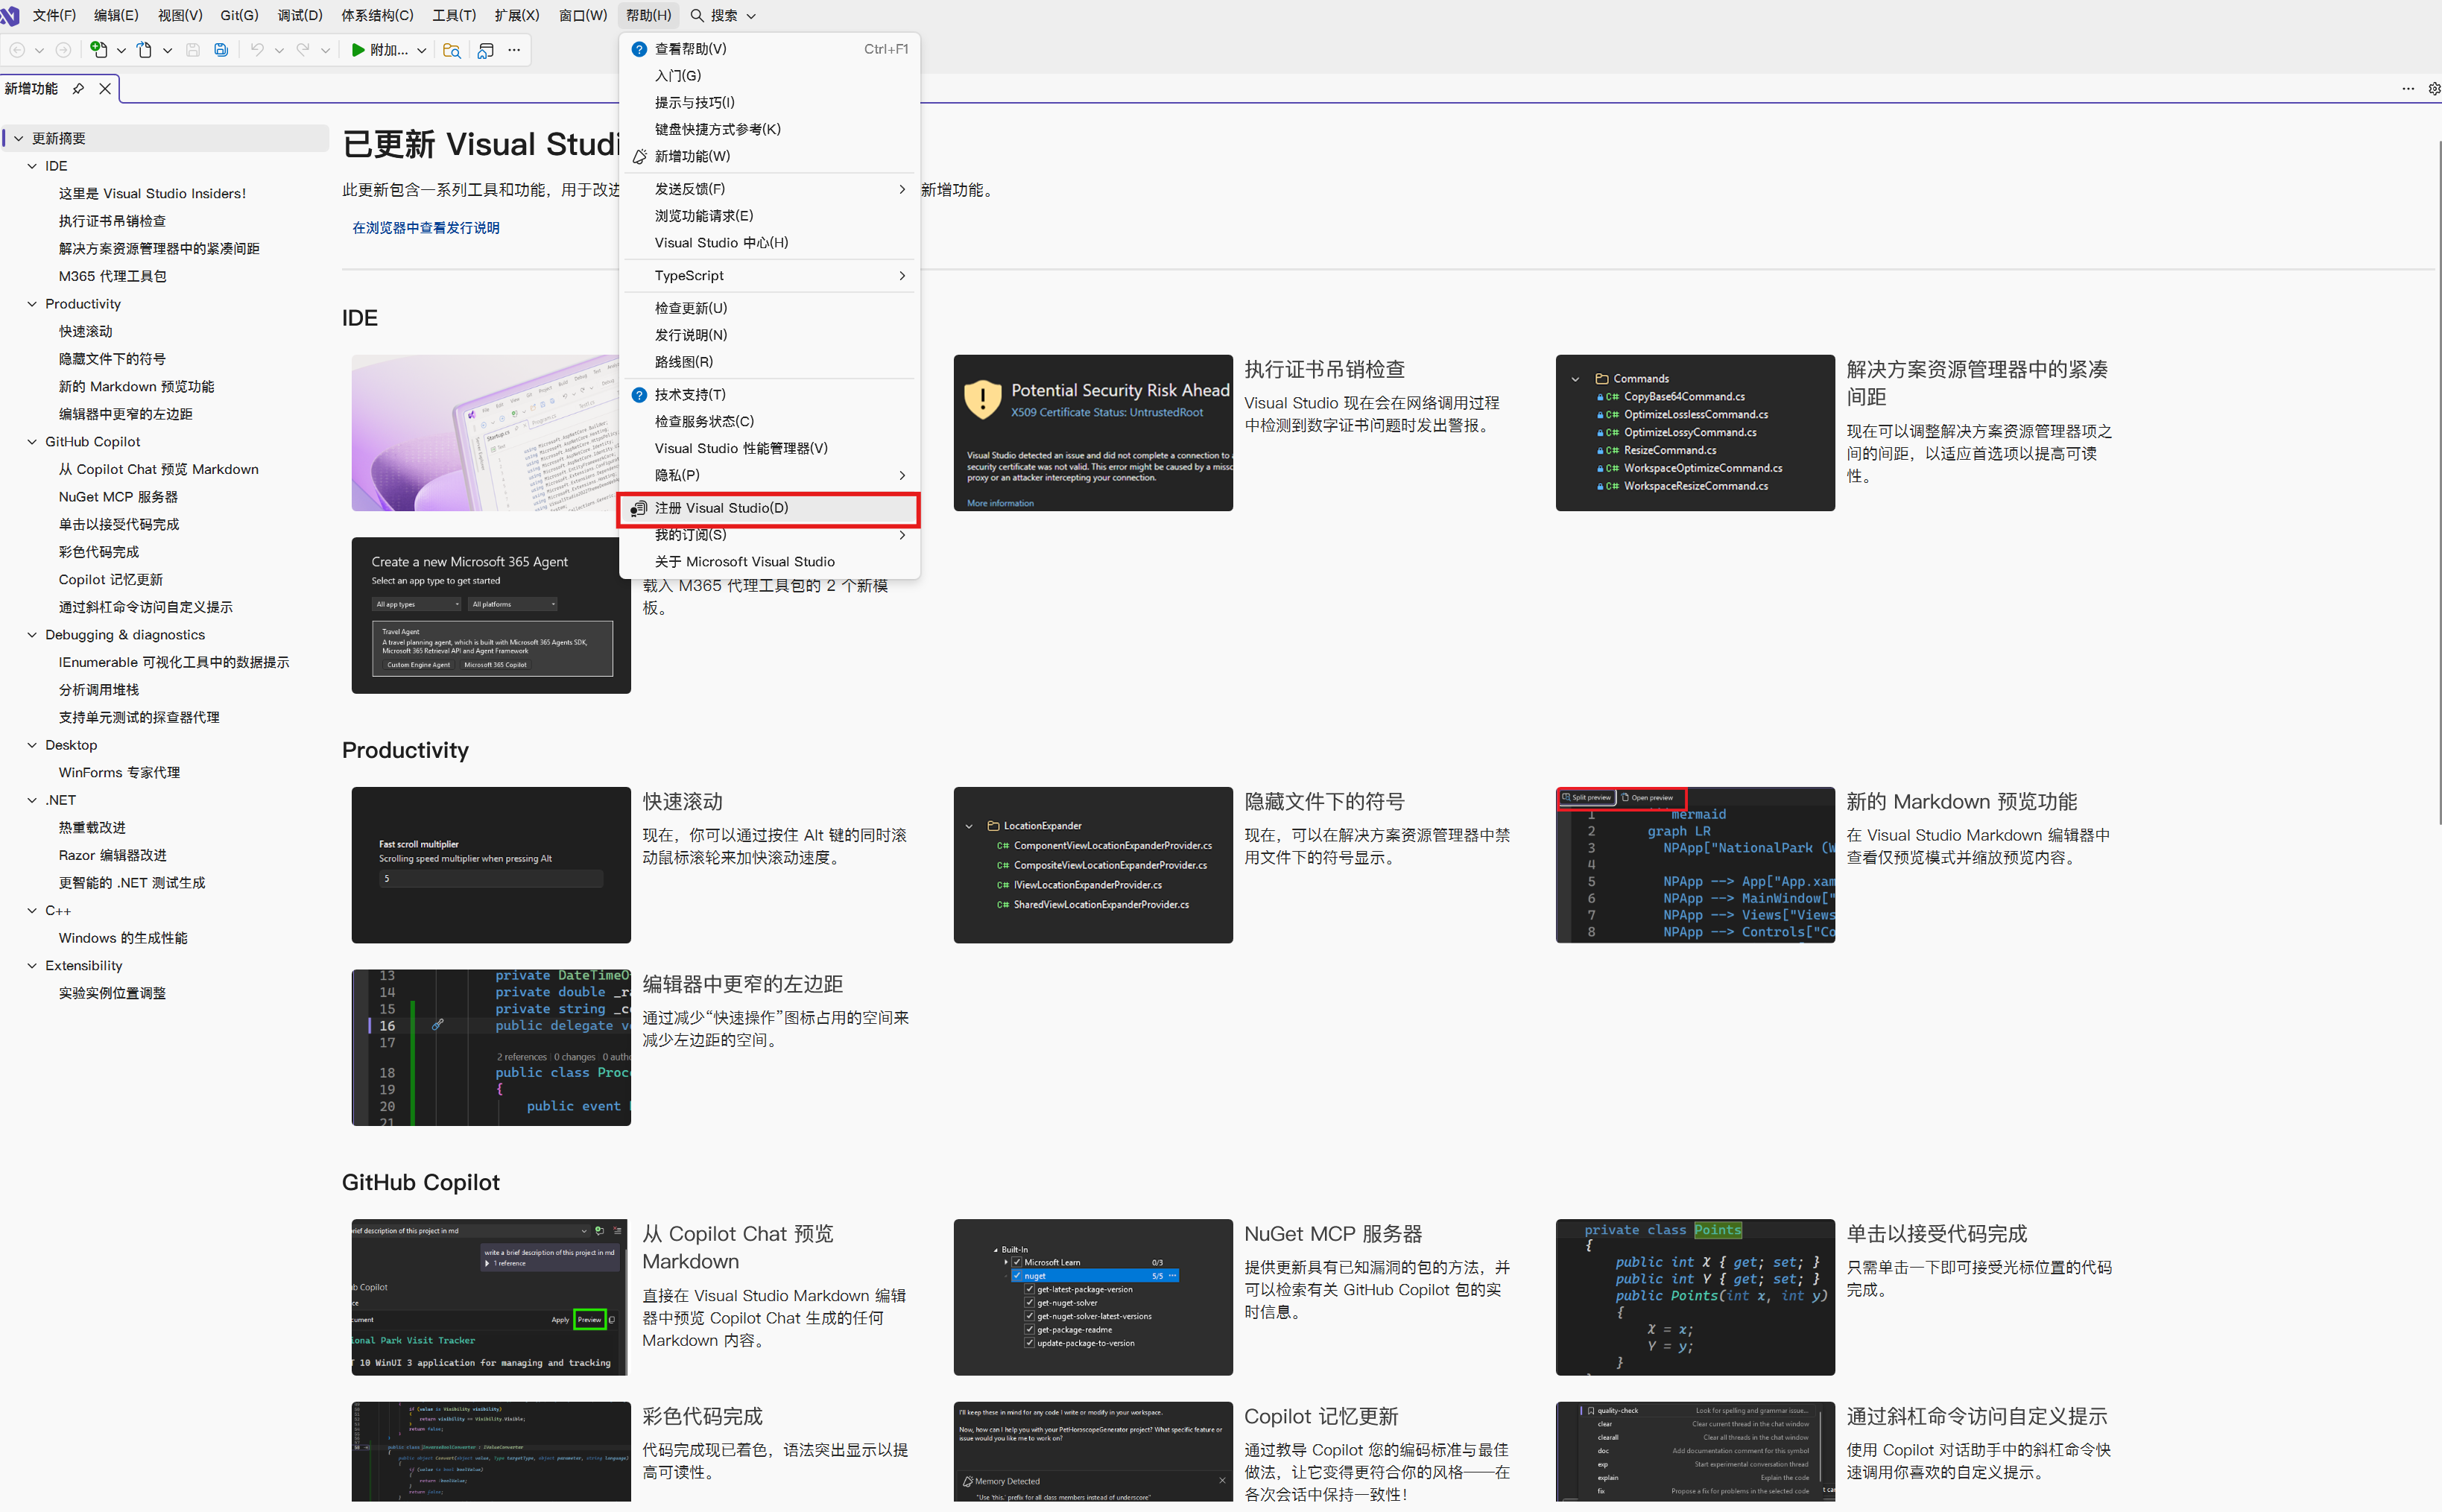Open the Find in Files folder-search icon
The width and height of the screenshot is (2442, 1512).
click(452, 50)
